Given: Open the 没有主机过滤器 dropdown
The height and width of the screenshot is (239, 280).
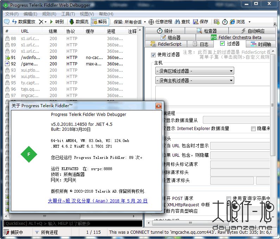Looking at the screenshot, I should coord(195,80).
